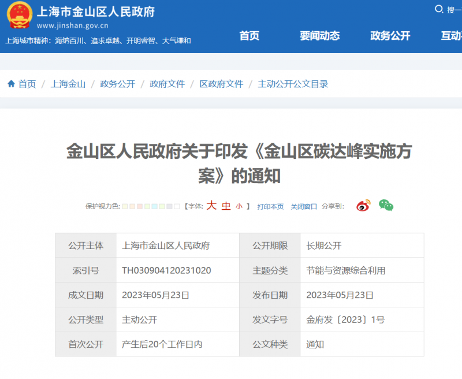Image resolution: width=462 pixels, height=379 pixels.
Task: Select the white eye-protection color
Action: coord(177,206)
